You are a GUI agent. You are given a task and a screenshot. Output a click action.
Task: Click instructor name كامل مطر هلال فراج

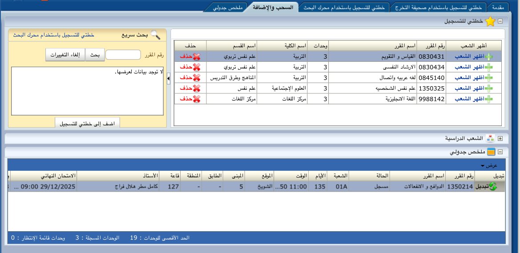click(x=135, y=187)
